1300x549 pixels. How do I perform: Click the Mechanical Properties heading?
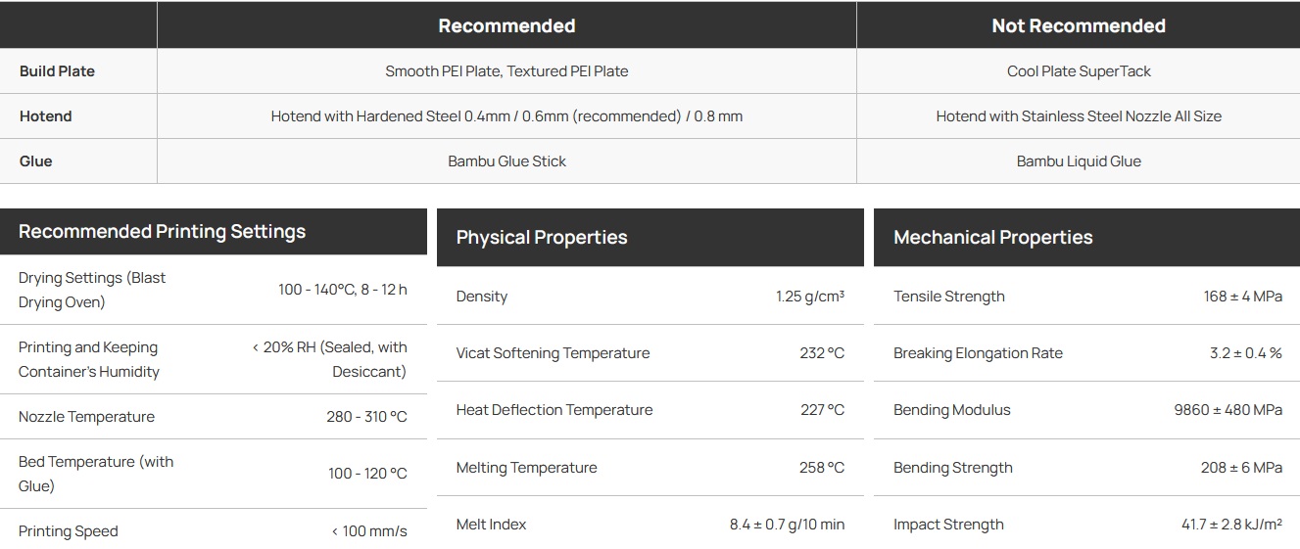click(992, 238)
